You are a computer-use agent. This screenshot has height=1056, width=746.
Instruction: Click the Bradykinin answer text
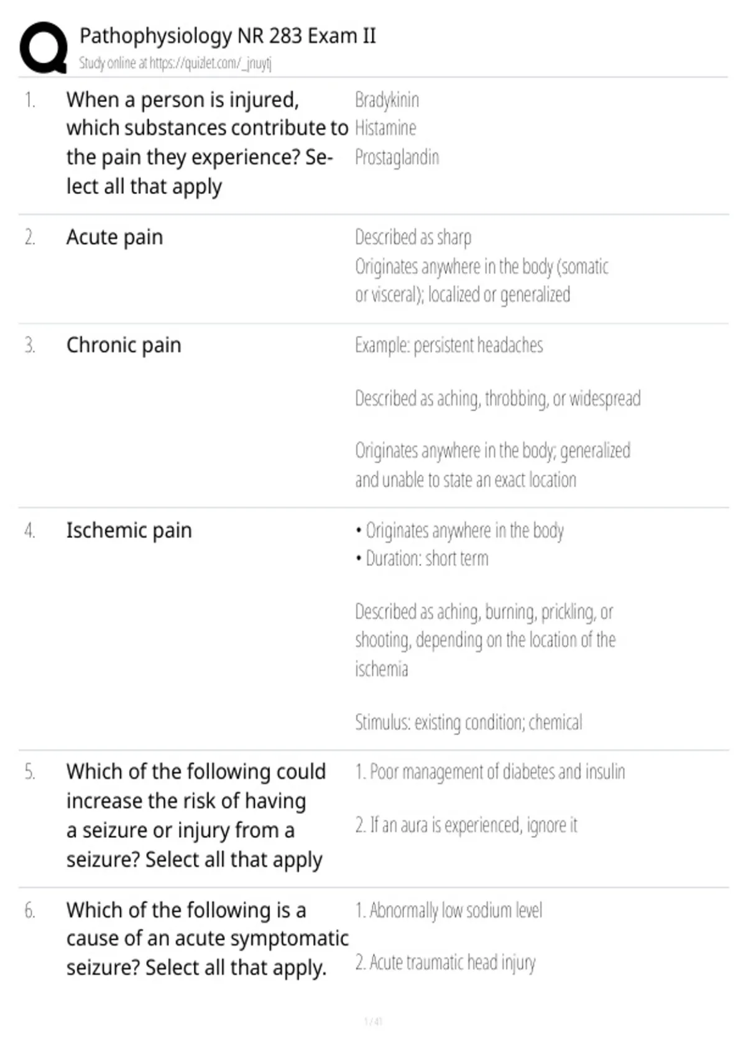pos(387,99)
